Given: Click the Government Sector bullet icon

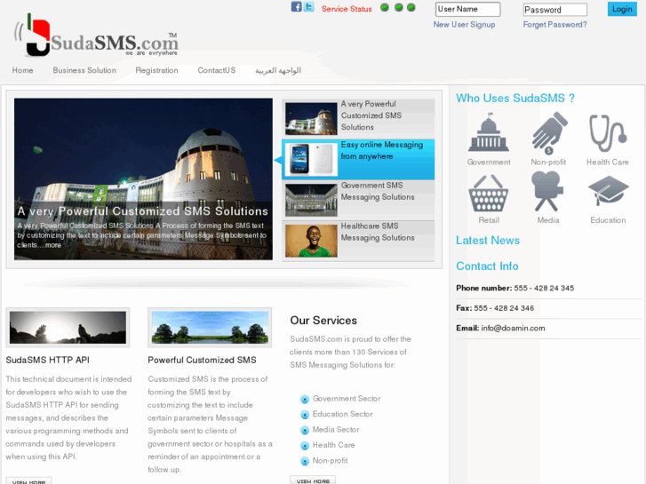Looking at the screenshot, I should pyautogui.click(x=305, y=399).
